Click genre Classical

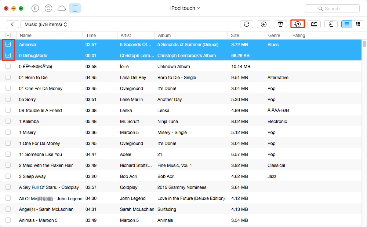tap(276, 165)
